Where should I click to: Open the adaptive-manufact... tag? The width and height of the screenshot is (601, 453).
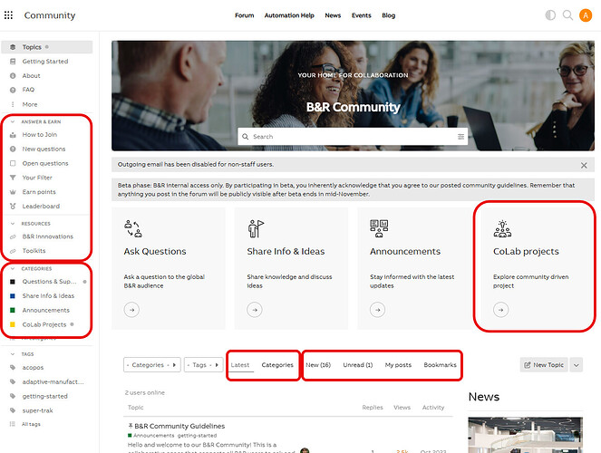click(x=53, y=381)
